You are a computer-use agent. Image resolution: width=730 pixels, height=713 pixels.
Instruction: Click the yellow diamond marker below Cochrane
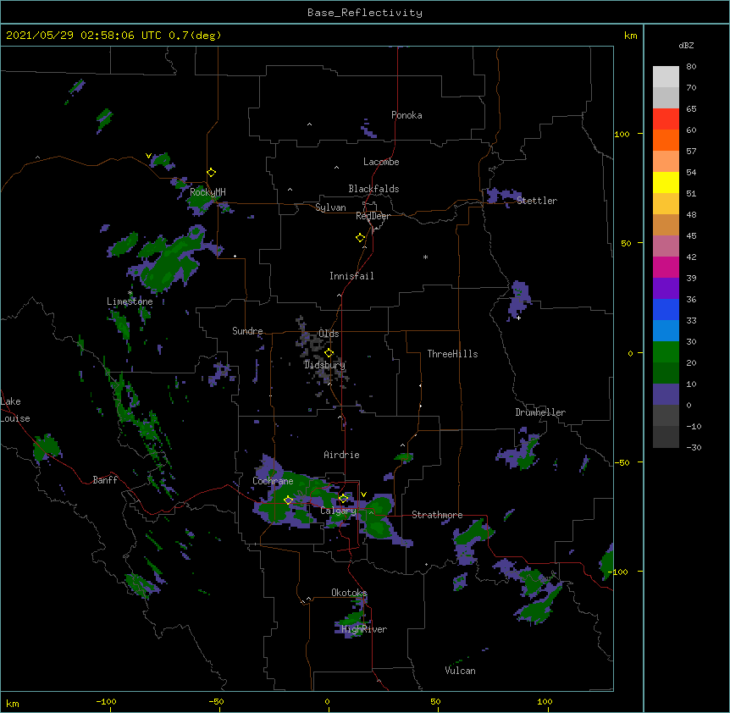pyautogui.click(x=288, y=500)
